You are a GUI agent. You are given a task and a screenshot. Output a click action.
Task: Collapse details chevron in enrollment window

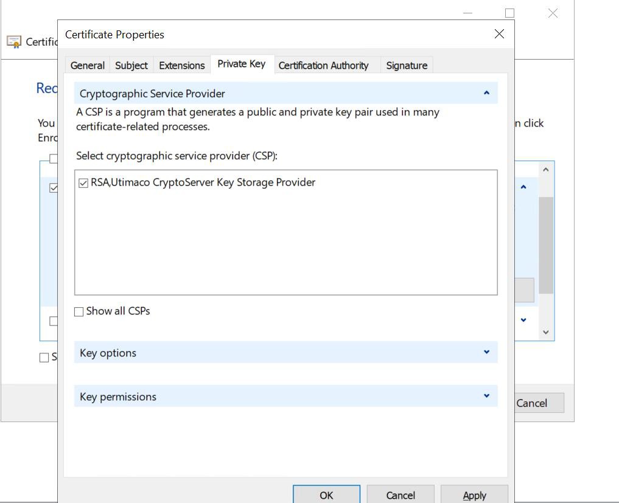(523, 187)
